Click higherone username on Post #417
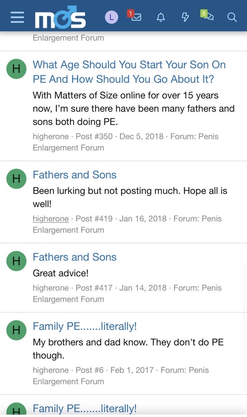247x417 pixels. pyautogui.click(x=51, y=288)
